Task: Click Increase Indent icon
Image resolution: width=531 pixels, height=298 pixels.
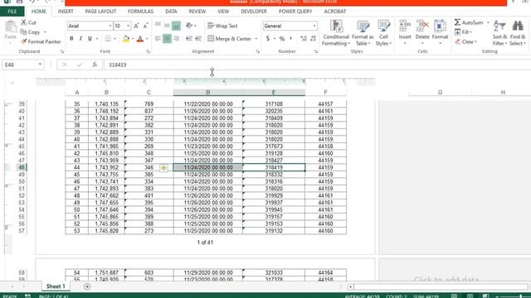Action: [x=198, y=39]
